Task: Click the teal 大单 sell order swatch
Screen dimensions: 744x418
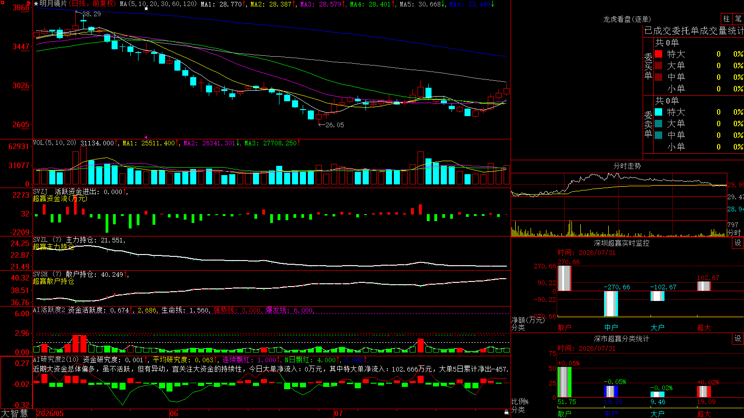Action: click(x=658, y=124)
